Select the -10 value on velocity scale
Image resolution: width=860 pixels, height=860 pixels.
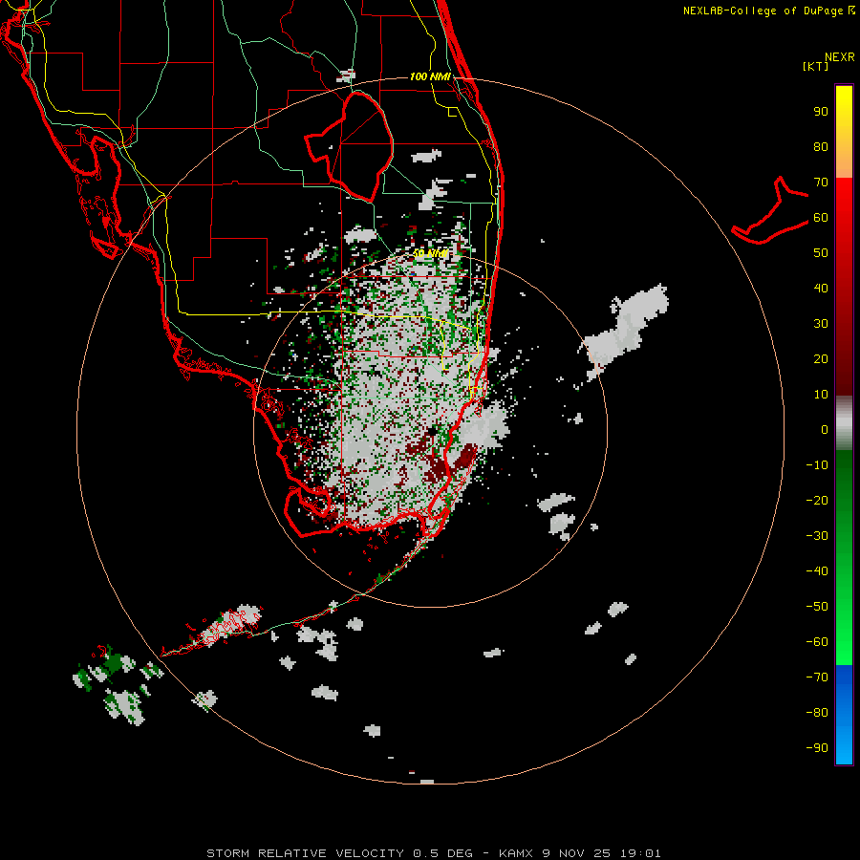coord(817,465)
